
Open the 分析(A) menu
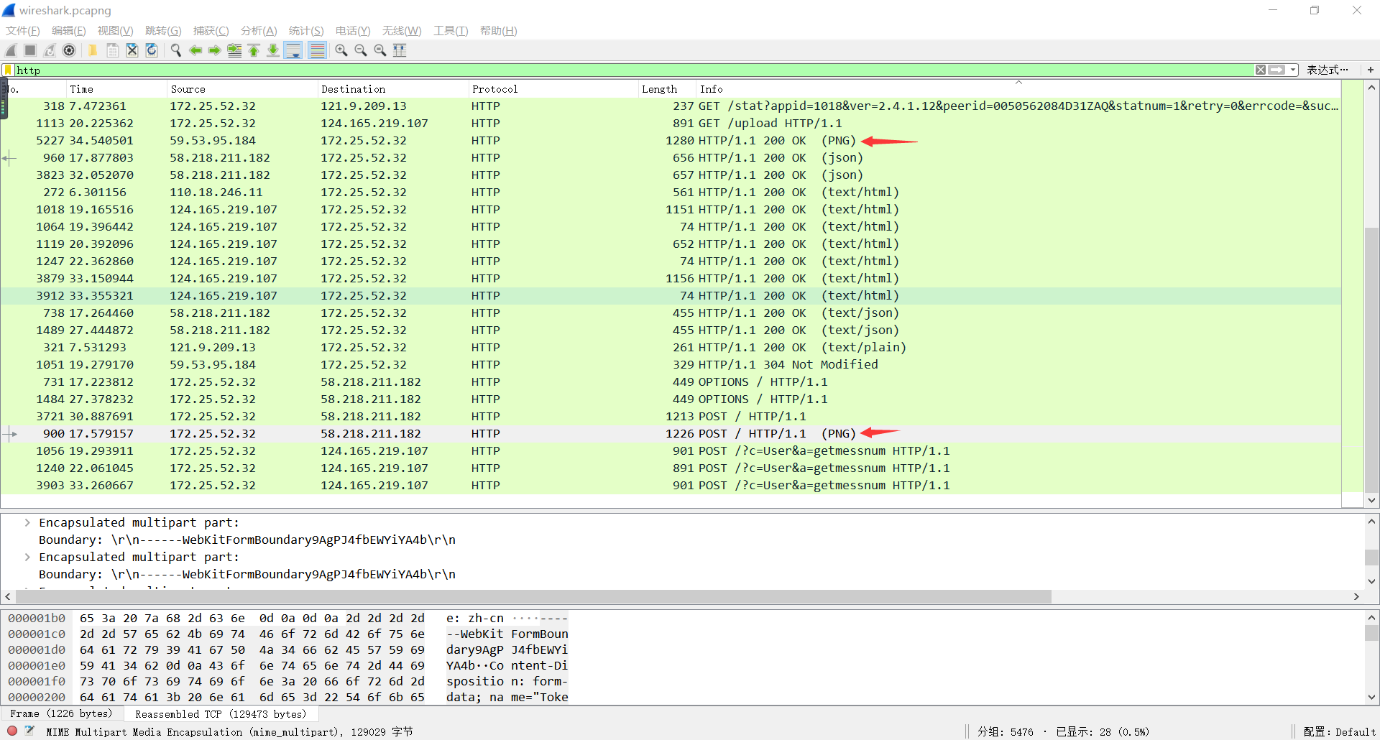point(259,31)
